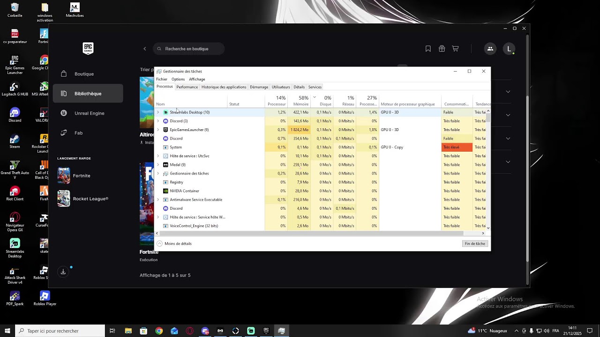Image resolution: width=600 pixels, height=337 pixels.
Task: Click the Epic Games logo in the sidebar
Action: tap(88, 48)
